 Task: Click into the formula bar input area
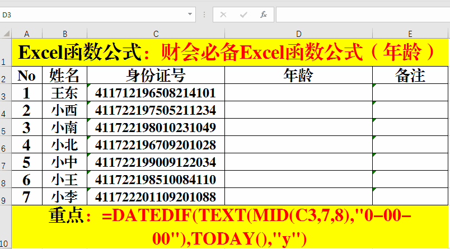click(363, 15)
